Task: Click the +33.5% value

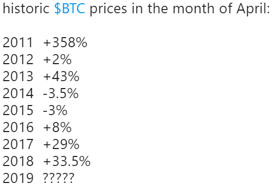Action: pos(67,161)
